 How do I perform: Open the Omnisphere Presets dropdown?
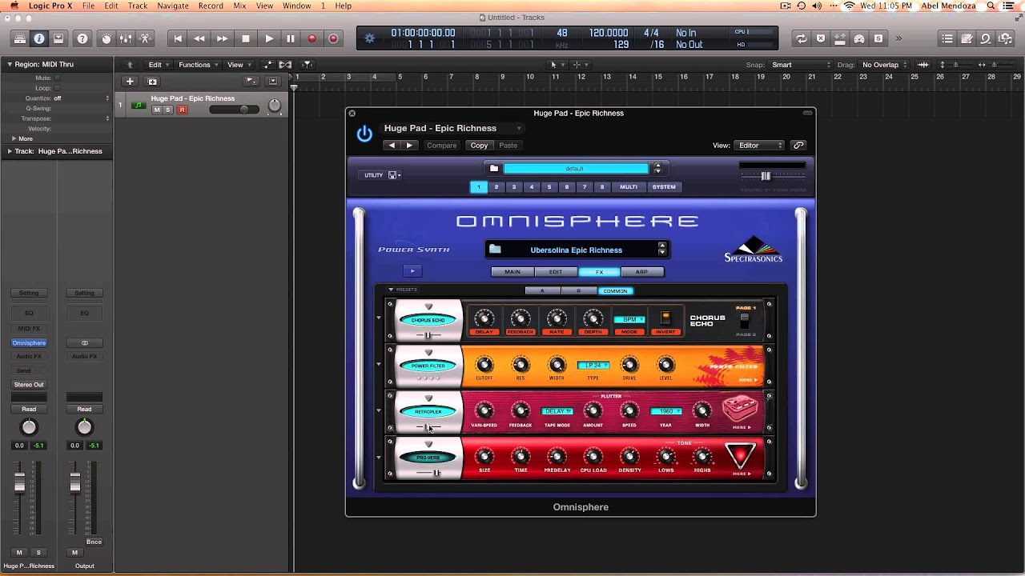coord(402,290)
